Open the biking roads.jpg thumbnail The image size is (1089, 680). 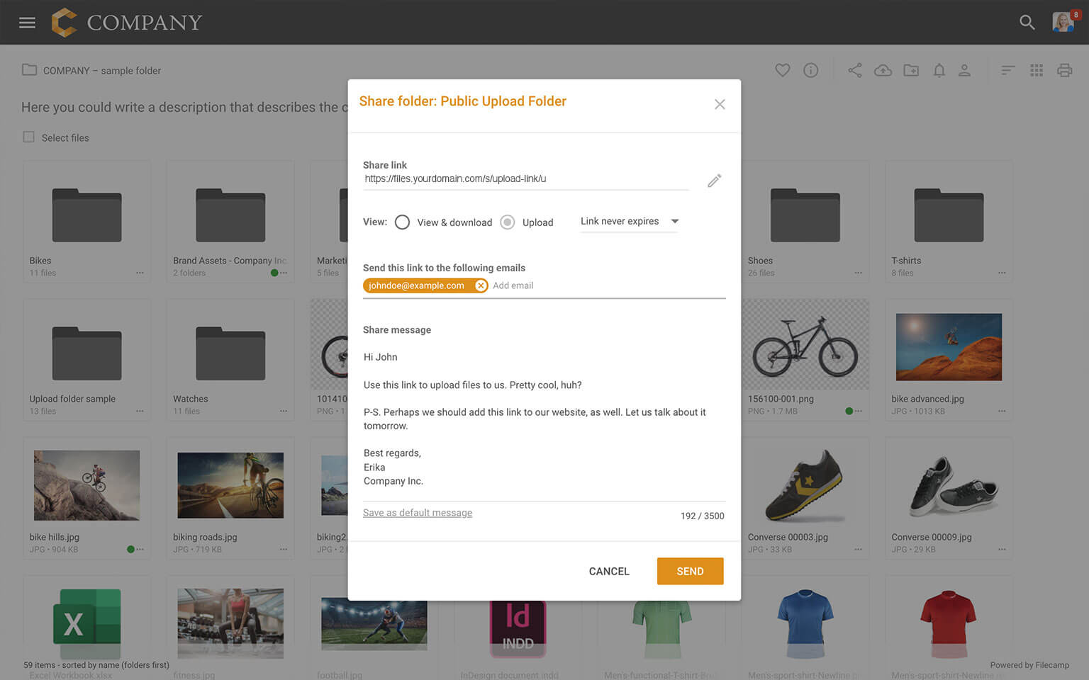coord(230,485)
